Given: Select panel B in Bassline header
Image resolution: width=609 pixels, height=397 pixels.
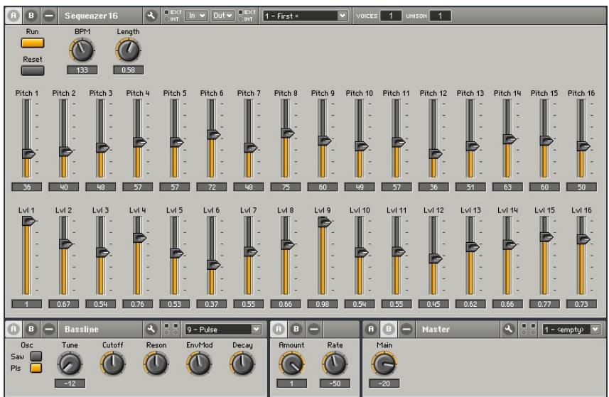Looking at the screenshot, I should [x=31, y=329].
